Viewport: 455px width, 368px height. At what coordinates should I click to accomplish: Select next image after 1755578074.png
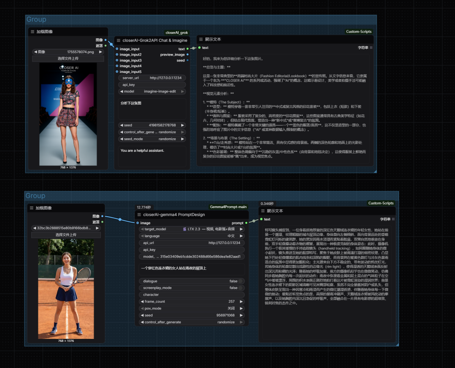[100, 52]
